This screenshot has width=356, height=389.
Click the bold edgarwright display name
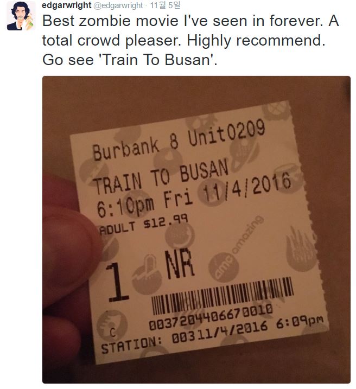pos(67,5)
